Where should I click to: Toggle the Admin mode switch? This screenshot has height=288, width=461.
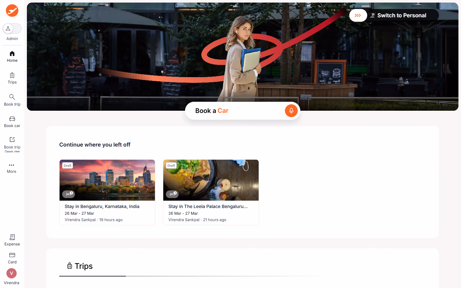(12, 28)
